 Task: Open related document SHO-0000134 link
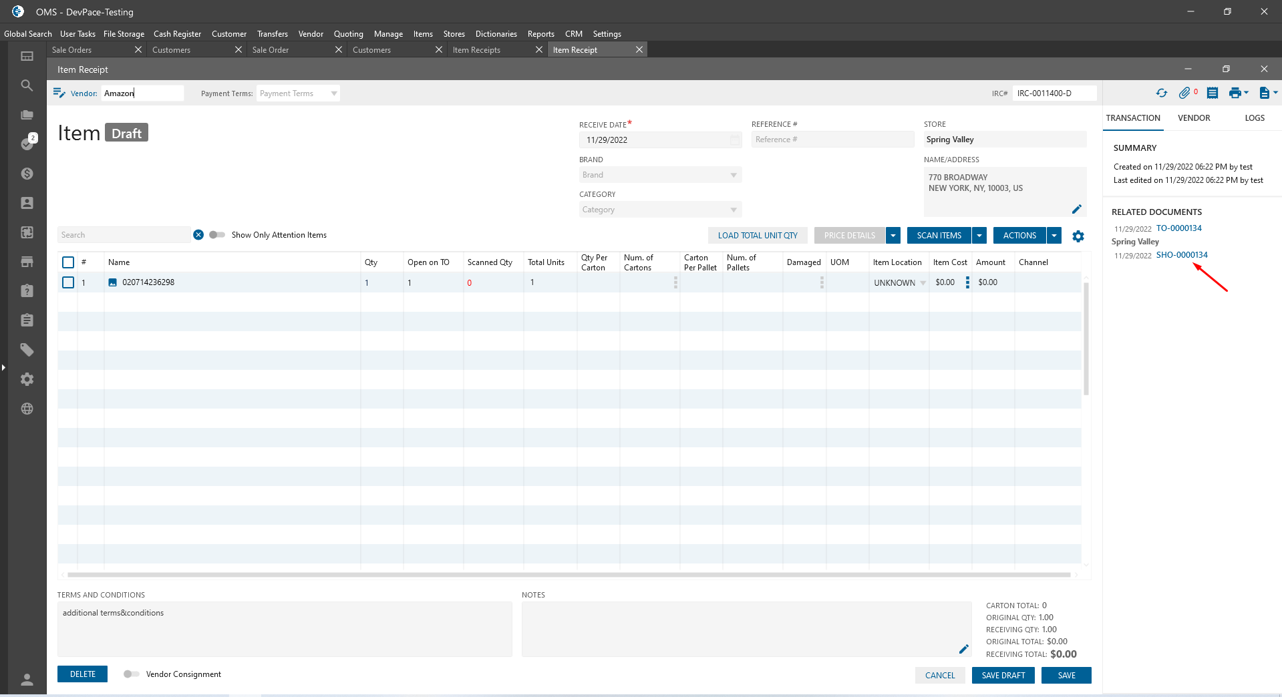(1182, 255)
